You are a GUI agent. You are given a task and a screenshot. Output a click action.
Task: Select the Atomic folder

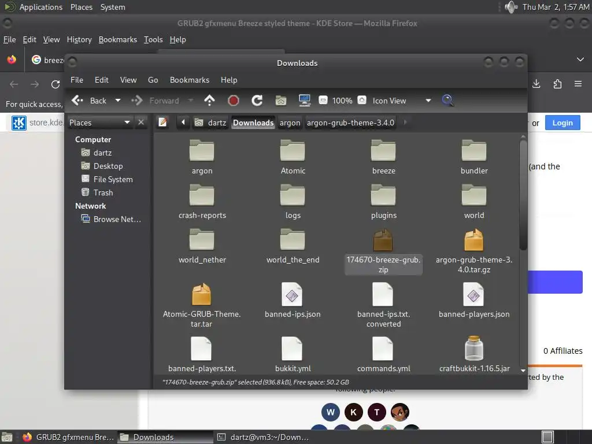point(293,157)
